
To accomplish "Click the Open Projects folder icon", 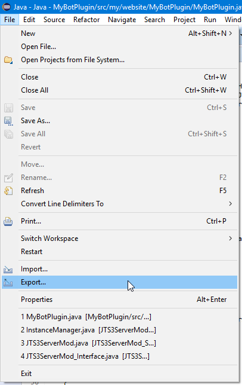I will [8, 60].
